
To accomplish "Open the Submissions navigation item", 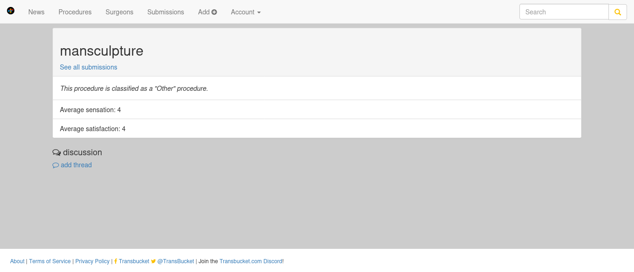I will pyautogui.click(x=166, y=12).
